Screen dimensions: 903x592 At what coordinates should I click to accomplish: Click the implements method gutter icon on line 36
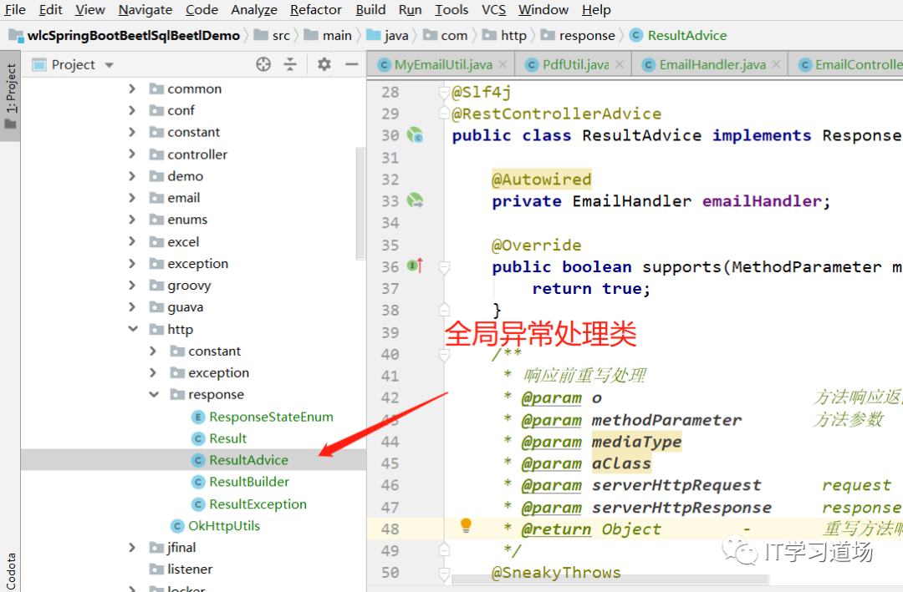(415, 266)
